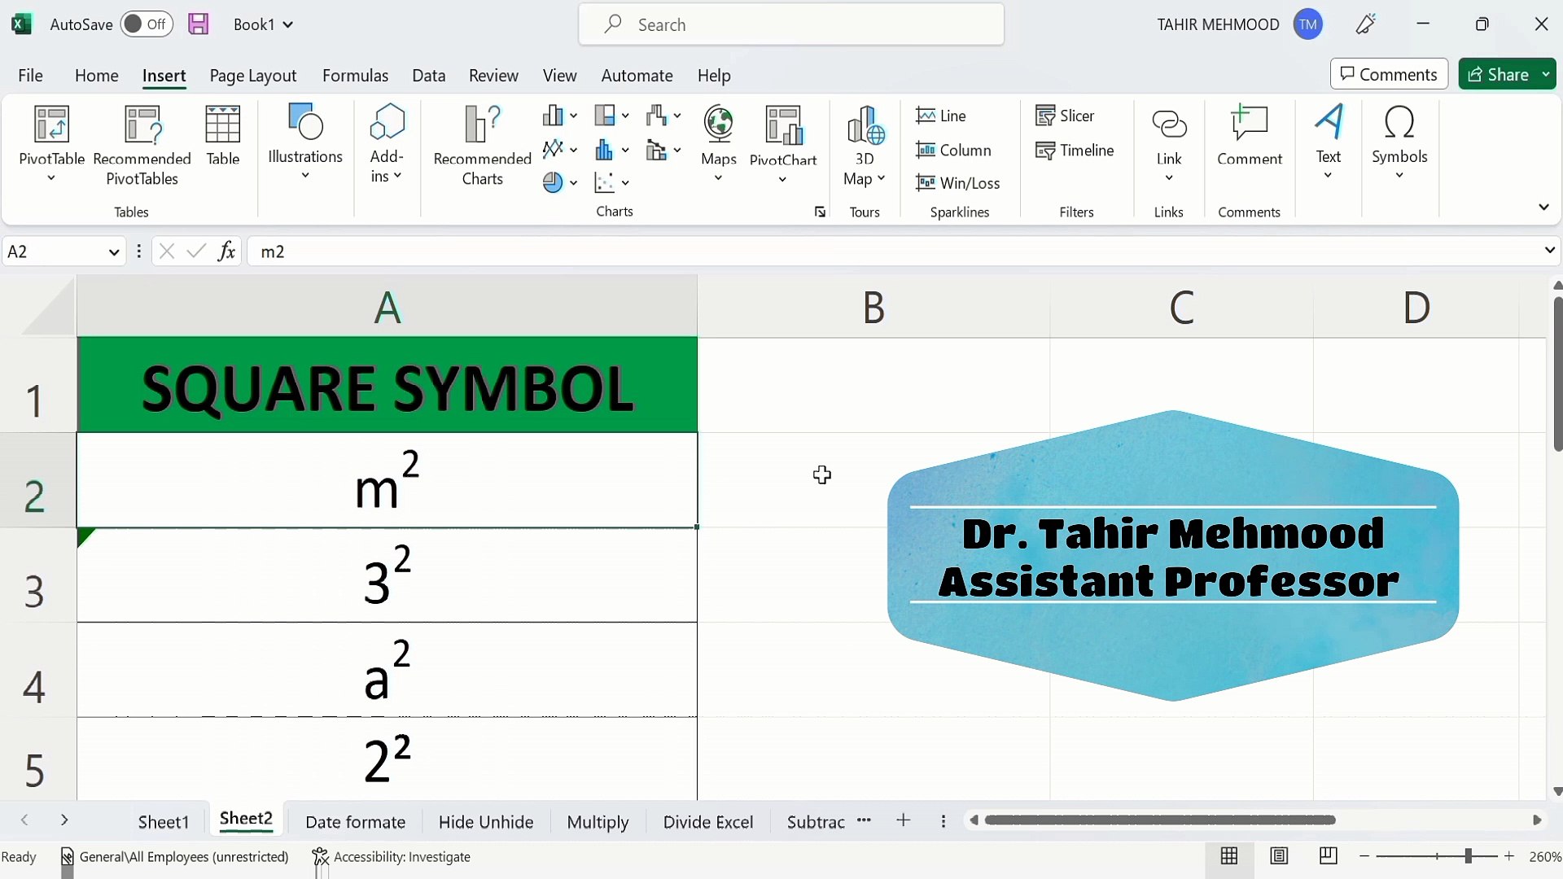The height and width of the screenshot is (879, 1563).
Task: Click the zoom slider handle
Action: coord(1469,856)
